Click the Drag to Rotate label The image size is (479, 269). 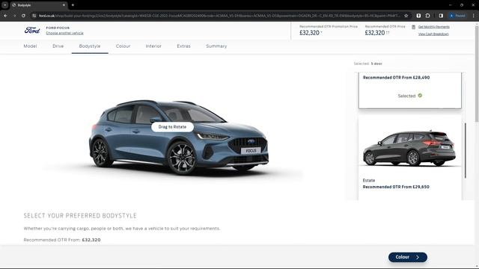coord(172,127)
